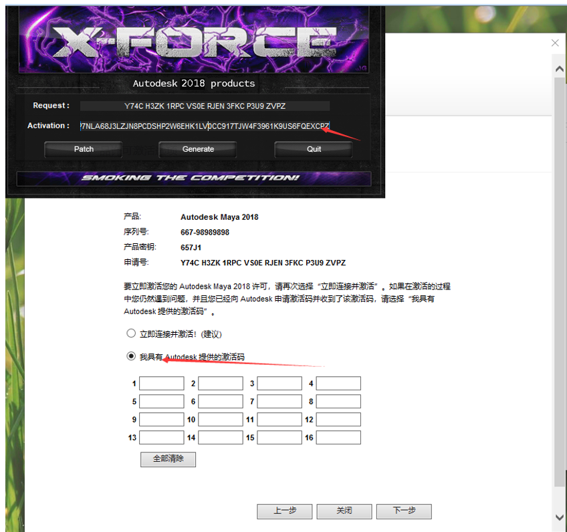Viewport: 567px width, 532px height.
Task: Click the 下一步 (Next) button
Action: tap(404, 511)
